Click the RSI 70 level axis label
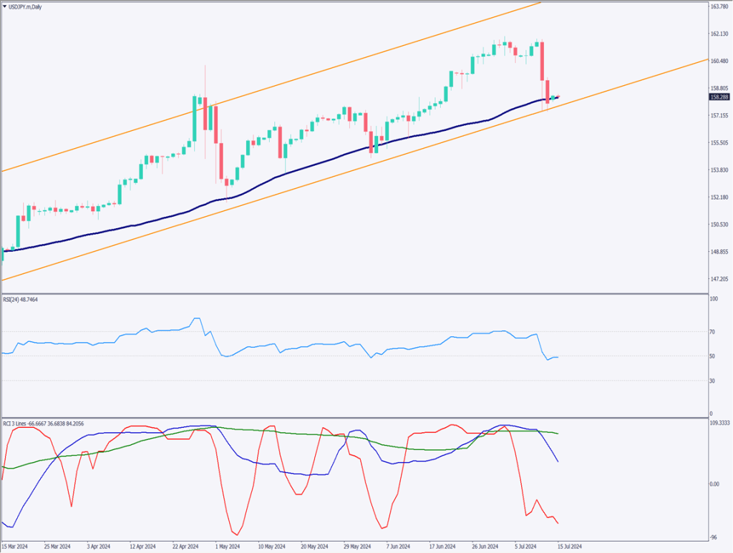733x553 pixels. [713, 332]
